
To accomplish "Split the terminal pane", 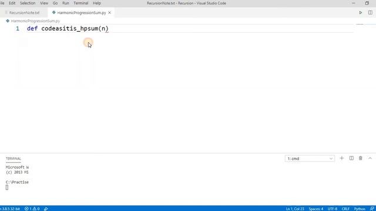I will click(351, 158).
